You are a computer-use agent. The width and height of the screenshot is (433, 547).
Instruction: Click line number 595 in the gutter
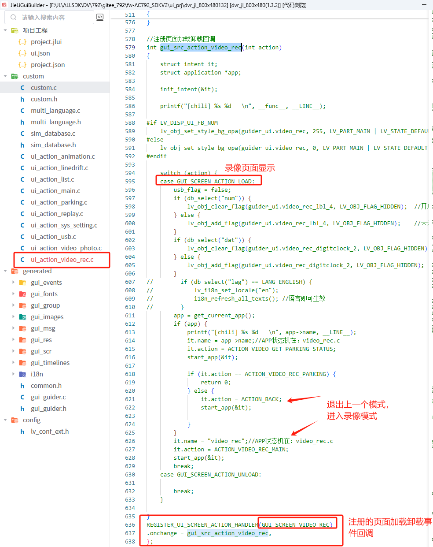pyautogui.click(x=130, y=181)
